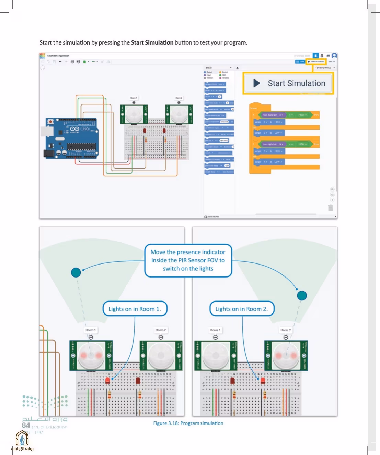Screen dimensions: 380x455
Task: Undo the last action with the Undo arrow
Action: coord(60,62)
